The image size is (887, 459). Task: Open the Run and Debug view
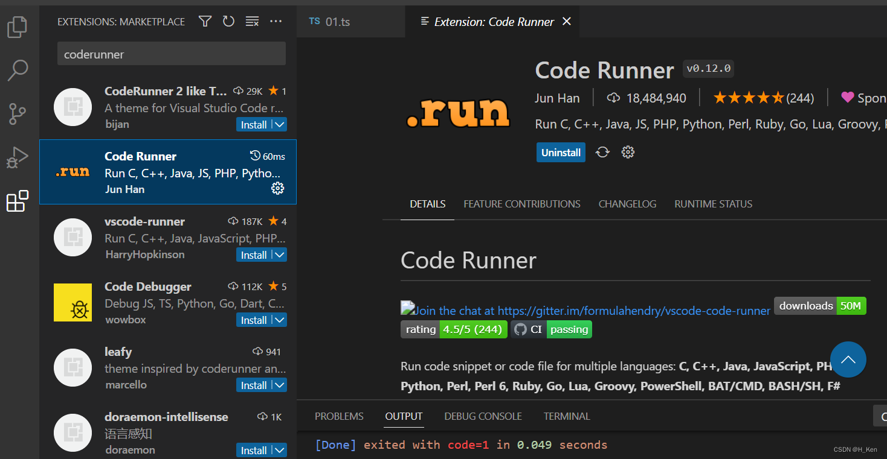[x=17, y=157]
